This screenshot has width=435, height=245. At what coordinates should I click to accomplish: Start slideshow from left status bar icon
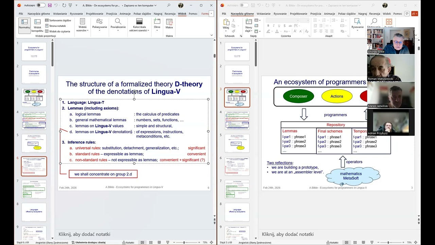168,242
